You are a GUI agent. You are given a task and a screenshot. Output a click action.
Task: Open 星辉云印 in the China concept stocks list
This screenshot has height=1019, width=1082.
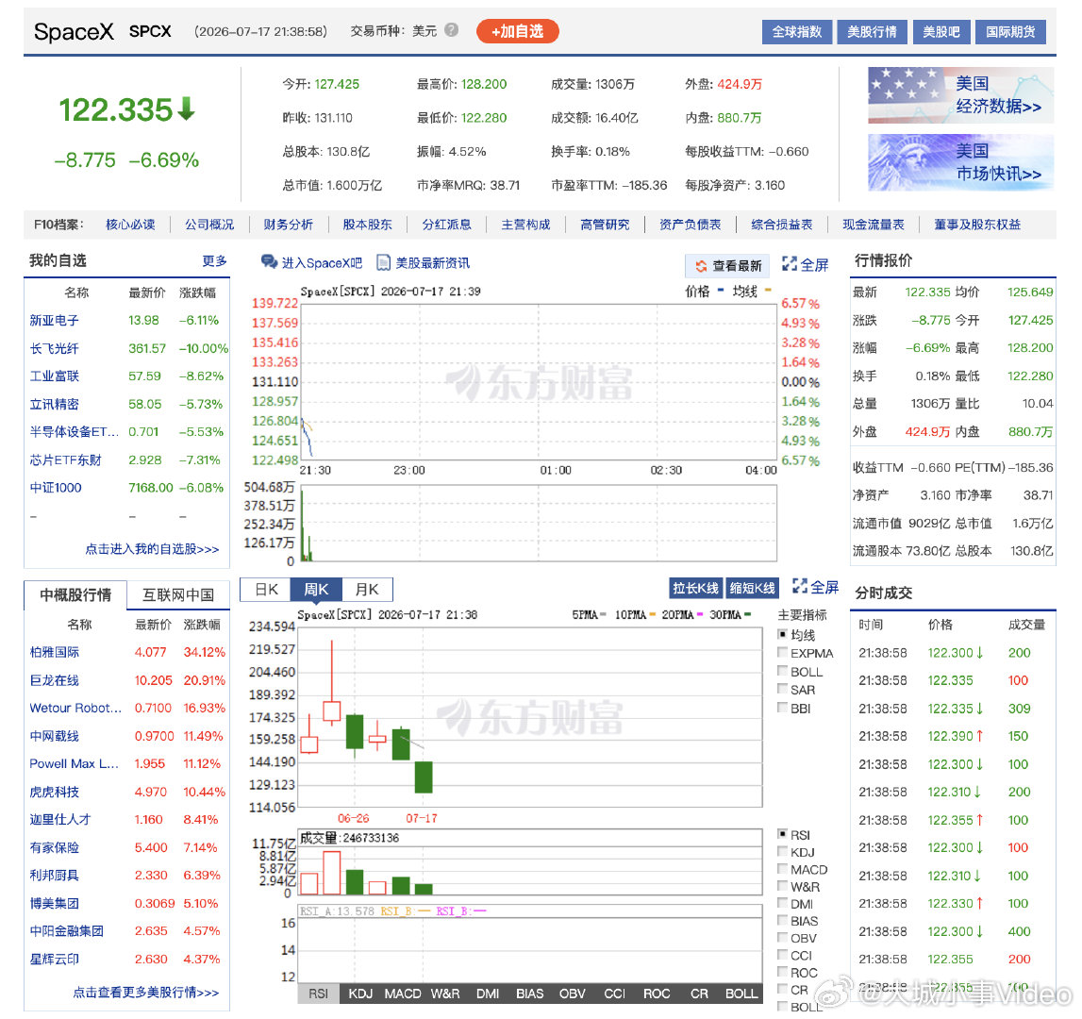(x=55, y=959)
